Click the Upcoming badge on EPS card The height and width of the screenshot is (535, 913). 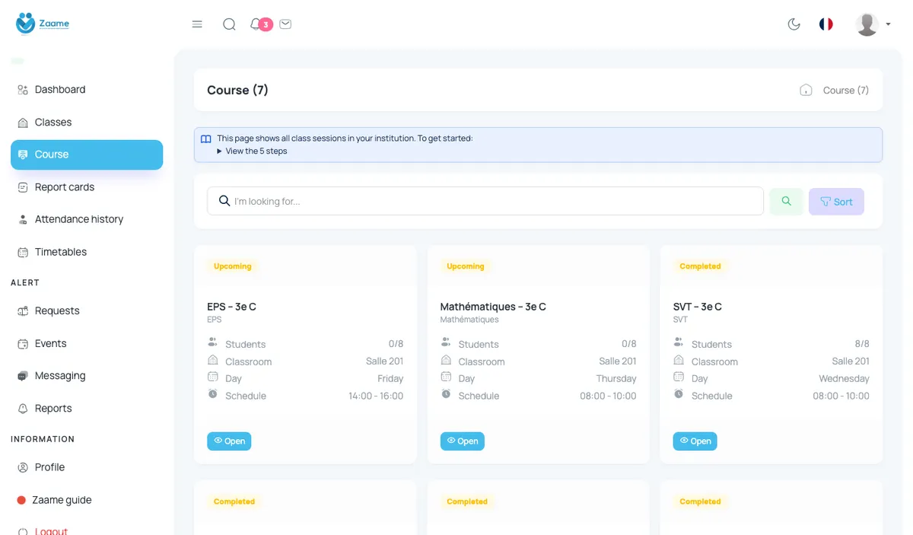click(x=233, y=266)
